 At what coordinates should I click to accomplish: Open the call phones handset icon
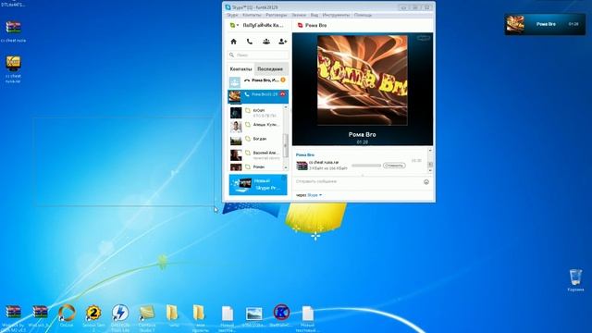(x=250, y=42)
